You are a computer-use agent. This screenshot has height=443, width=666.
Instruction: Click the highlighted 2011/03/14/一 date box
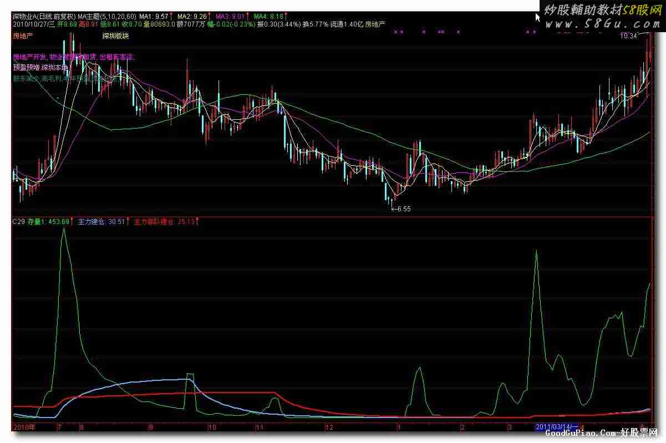556,427
